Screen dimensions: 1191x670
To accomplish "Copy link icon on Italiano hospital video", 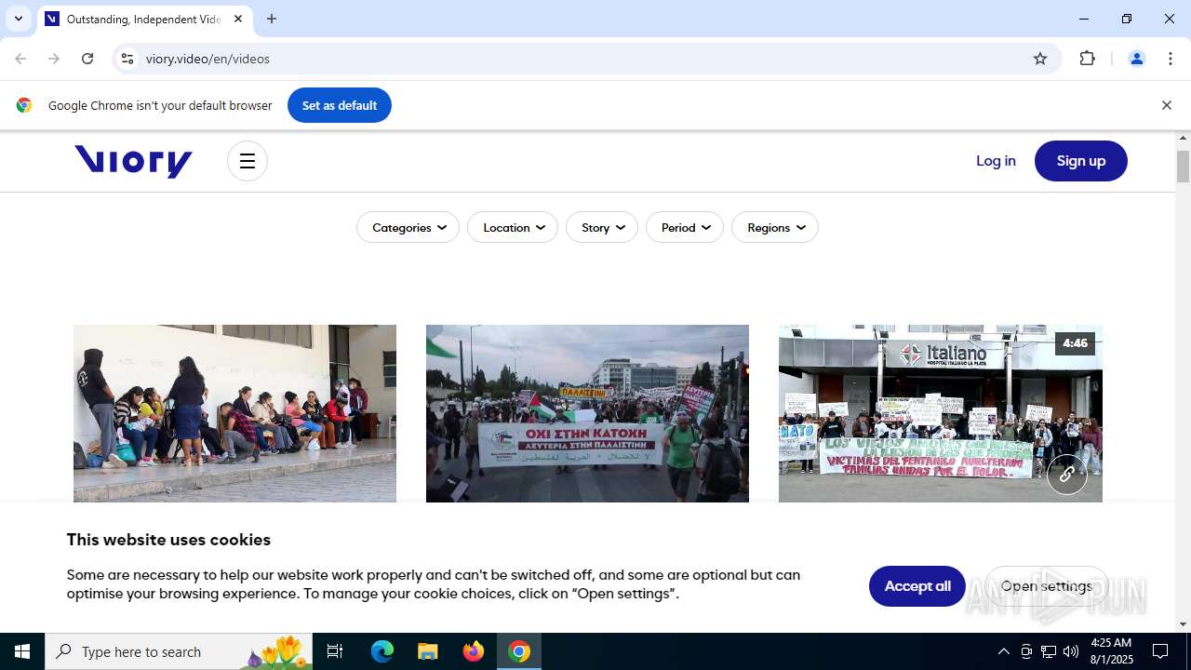I will [1067, 474].
